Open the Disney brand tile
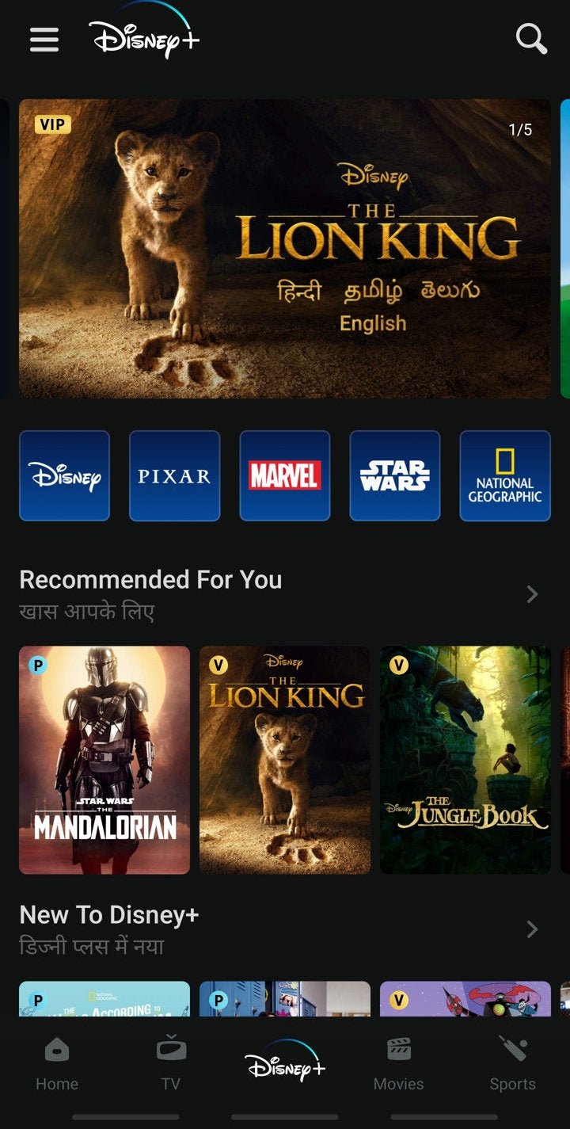 click(64, 475)
